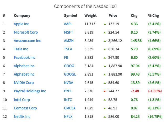Click the green up arrow beside Apple's price
This screenshot has height=122, width=167.
105,24
